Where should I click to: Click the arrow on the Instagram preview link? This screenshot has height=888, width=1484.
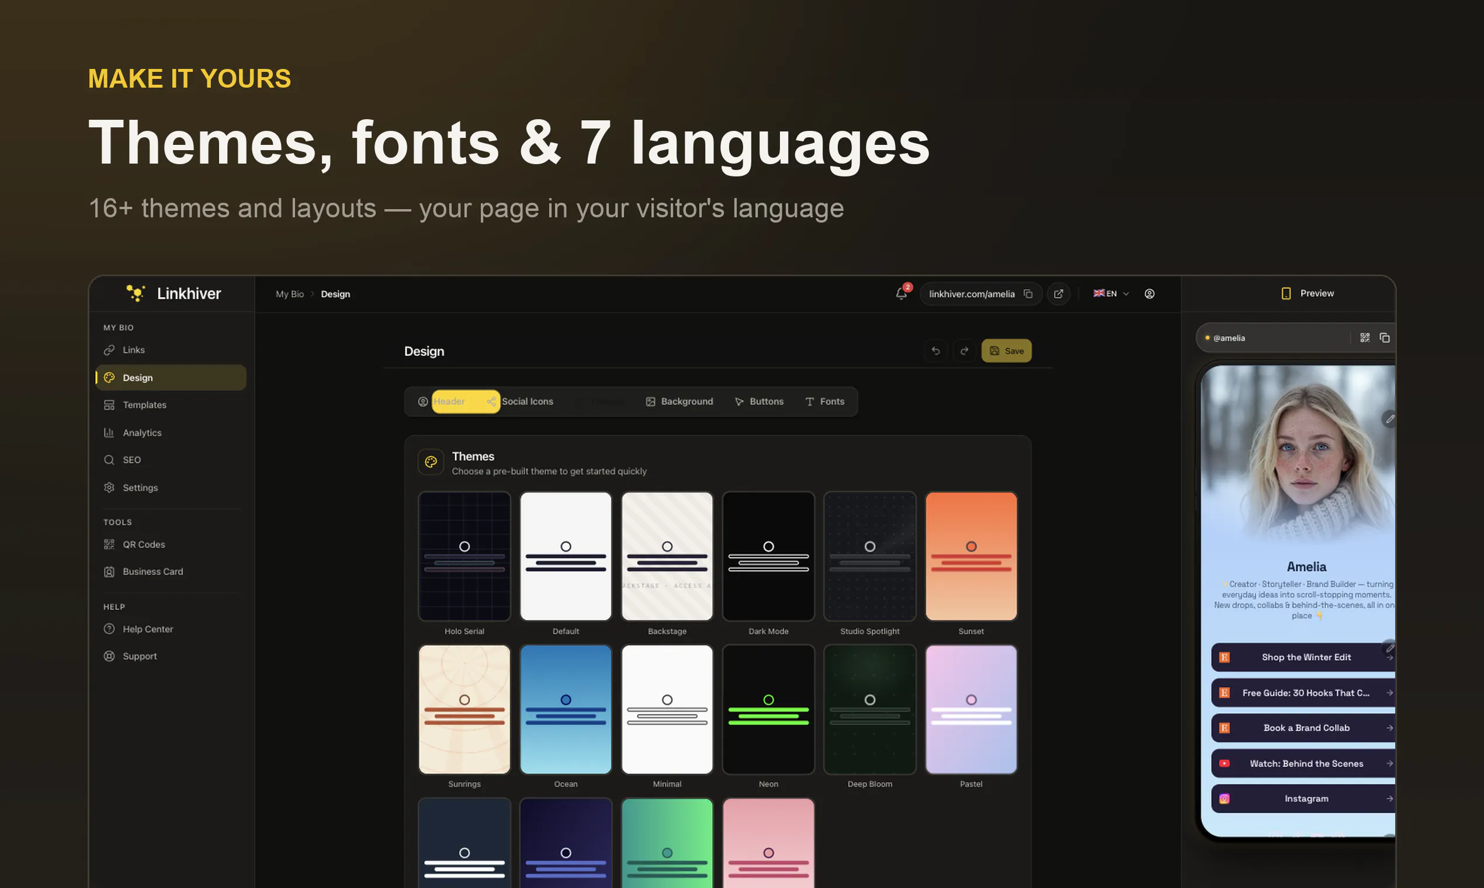point(1389,799)
